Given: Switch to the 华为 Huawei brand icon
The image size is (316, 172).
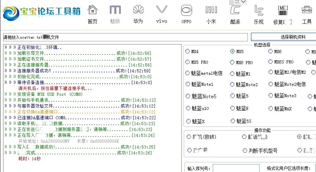Looking at the screenshot, I should pyautogui.click(x=138, y=14).
